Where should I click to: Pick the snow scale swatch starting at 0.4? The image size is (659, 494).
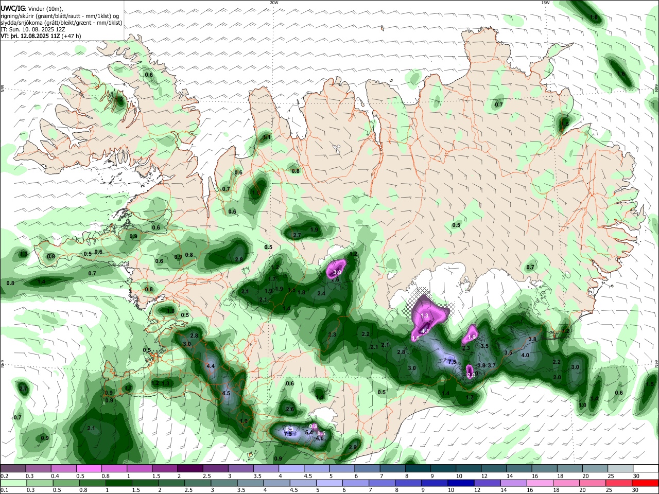click(x=63, y=468)
